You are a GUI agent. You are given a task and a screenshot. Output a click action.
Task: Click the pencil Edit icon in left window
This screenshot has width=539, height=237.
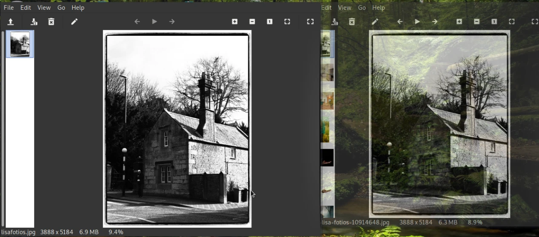(x=74, y=22)
